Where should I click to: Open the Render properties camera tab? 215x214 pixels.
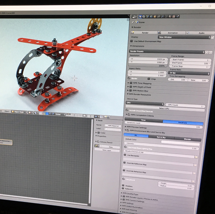pyautogui.click(x=140, y=17)
